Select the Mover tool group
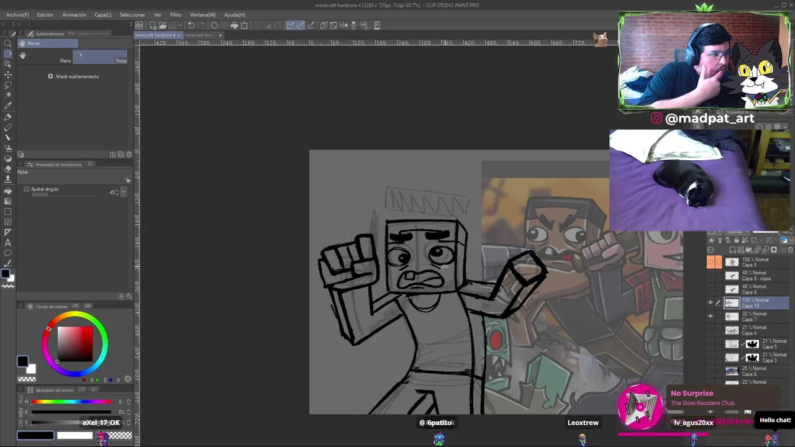This screenshot has height=447, width=795. coord(48,43)
